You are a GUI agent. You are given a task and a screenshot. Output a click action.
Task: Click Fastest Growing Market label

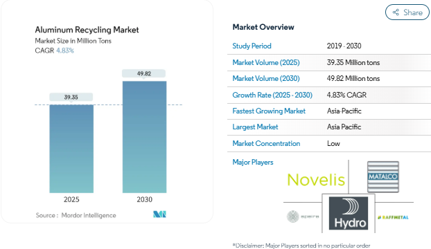click(x=269, y=111)
